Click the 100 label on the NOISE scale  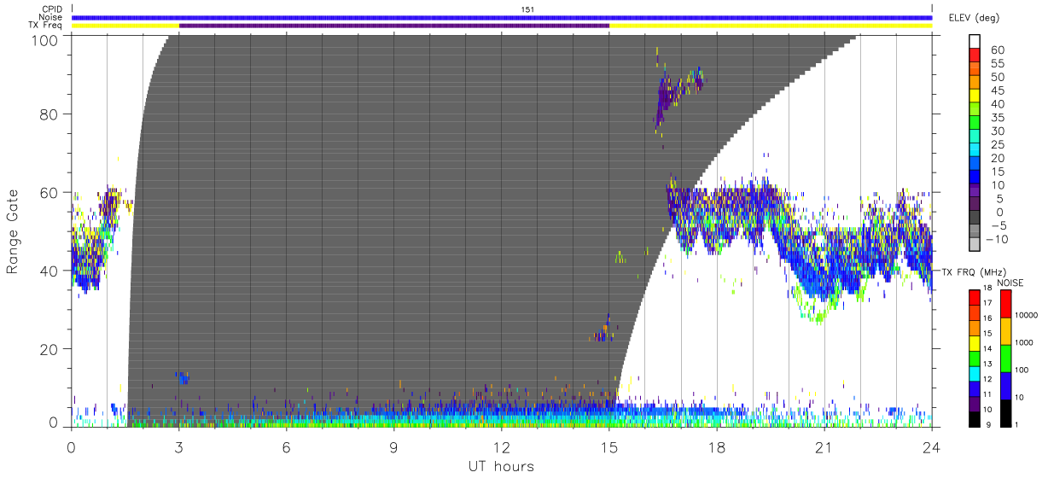tap(1022, 370)
